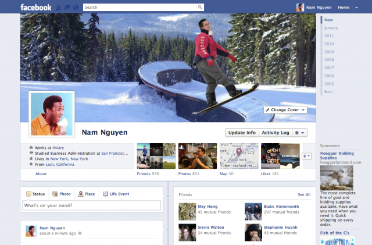Image resolution: width=372 pixels, height=245 pixels.
Task: Click small profile avatar in top bar
Action: (x=300, y=8)
